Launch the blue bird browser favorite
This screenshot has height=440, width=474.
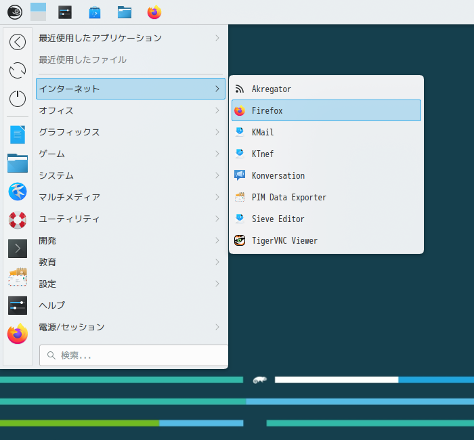point(18,192)
